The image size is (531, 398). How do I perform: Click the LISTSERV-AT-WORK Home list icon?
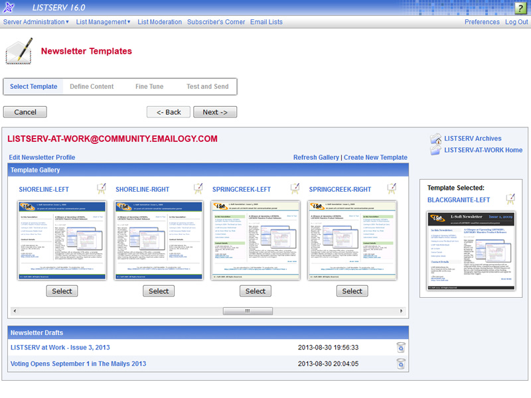(x=436, y=150)
